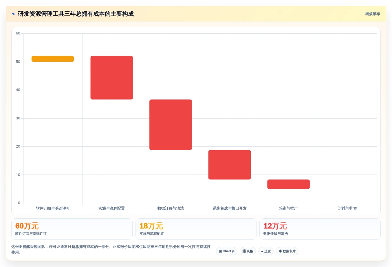The height and width of the screenshot is (267, 392).
Task: Select the 进度 tag chip
Action: point(266,251)
